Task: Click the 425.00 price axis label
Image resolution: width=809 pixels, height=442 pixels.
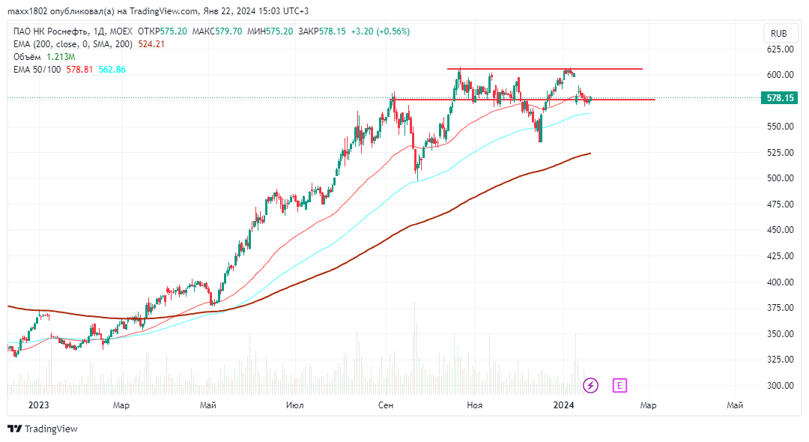Action: click(780, 255)
